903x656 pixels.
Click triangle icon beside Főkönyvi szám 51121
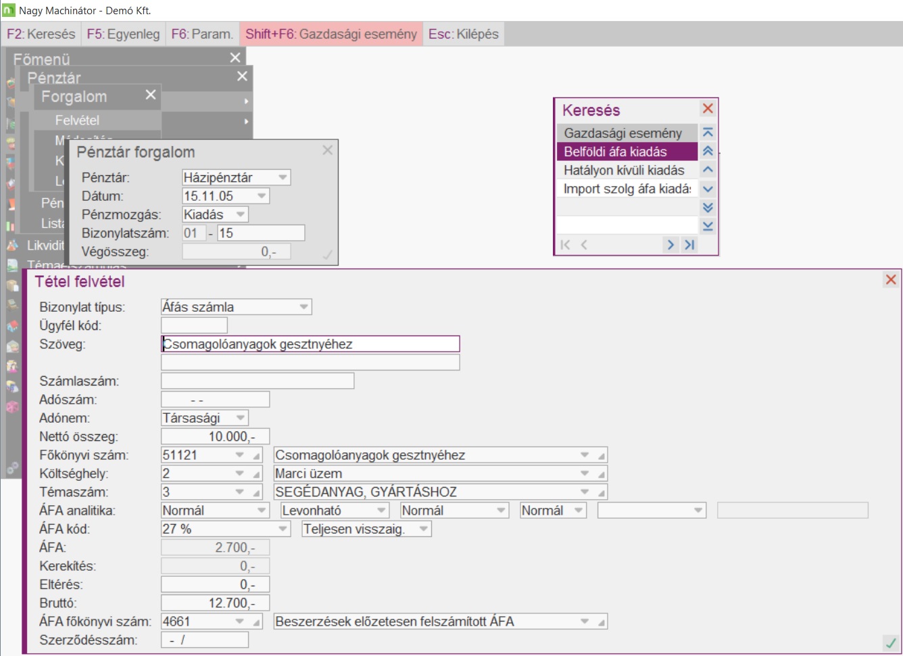point(257,455)
